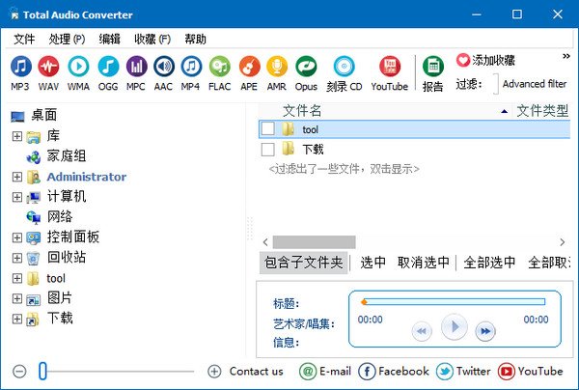
Task: Choose APE output format
Action: coord(249,67)
